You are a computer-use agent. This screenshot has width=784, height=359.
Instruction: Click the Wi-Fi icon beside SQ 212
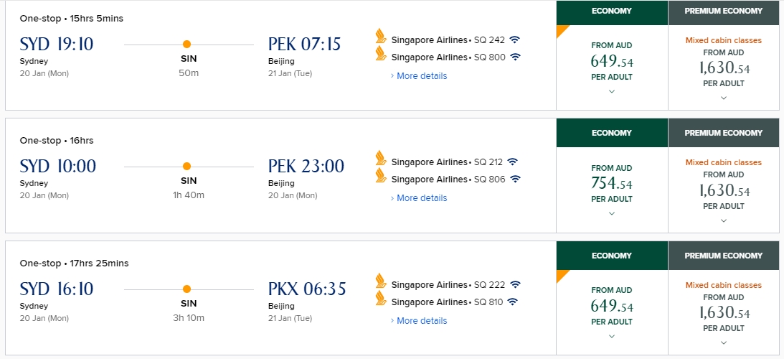512,162
